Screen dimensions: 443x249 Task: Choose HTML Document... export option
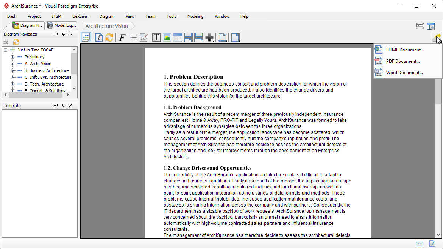[x=405, y=50]
